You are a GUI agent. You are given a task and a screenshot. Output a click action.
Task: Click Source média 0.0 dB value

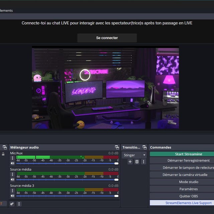point(113,170)
